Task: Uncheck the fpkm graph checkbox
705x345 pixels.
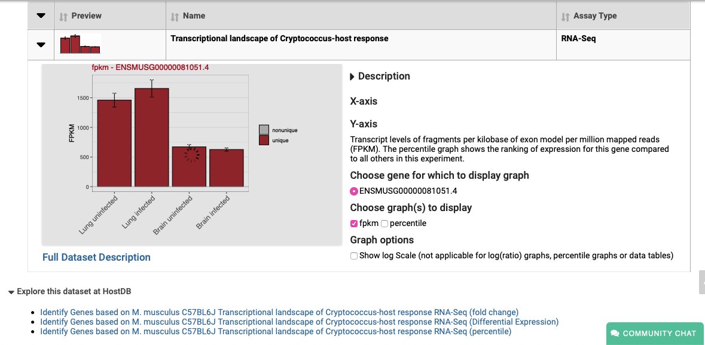Action: point(353,223)
